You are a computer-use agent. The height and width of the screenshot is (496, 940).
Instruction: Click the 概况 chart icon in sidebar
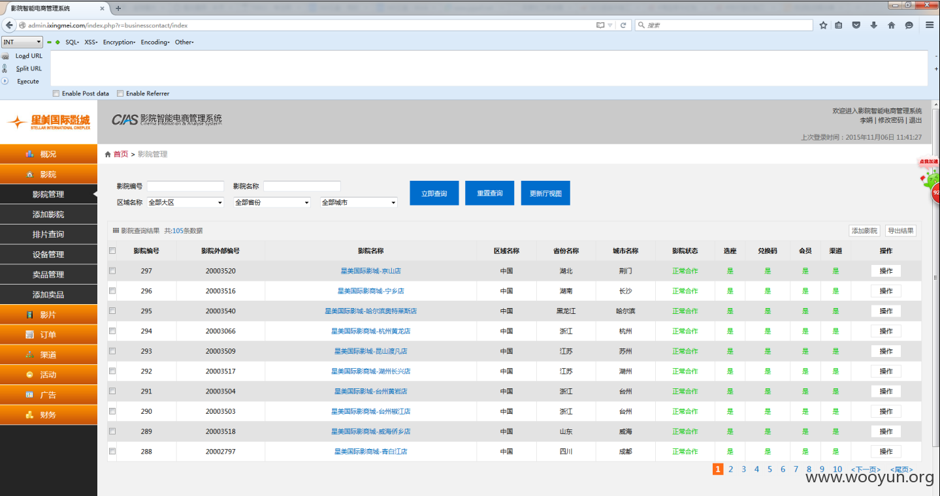point(29,154)
